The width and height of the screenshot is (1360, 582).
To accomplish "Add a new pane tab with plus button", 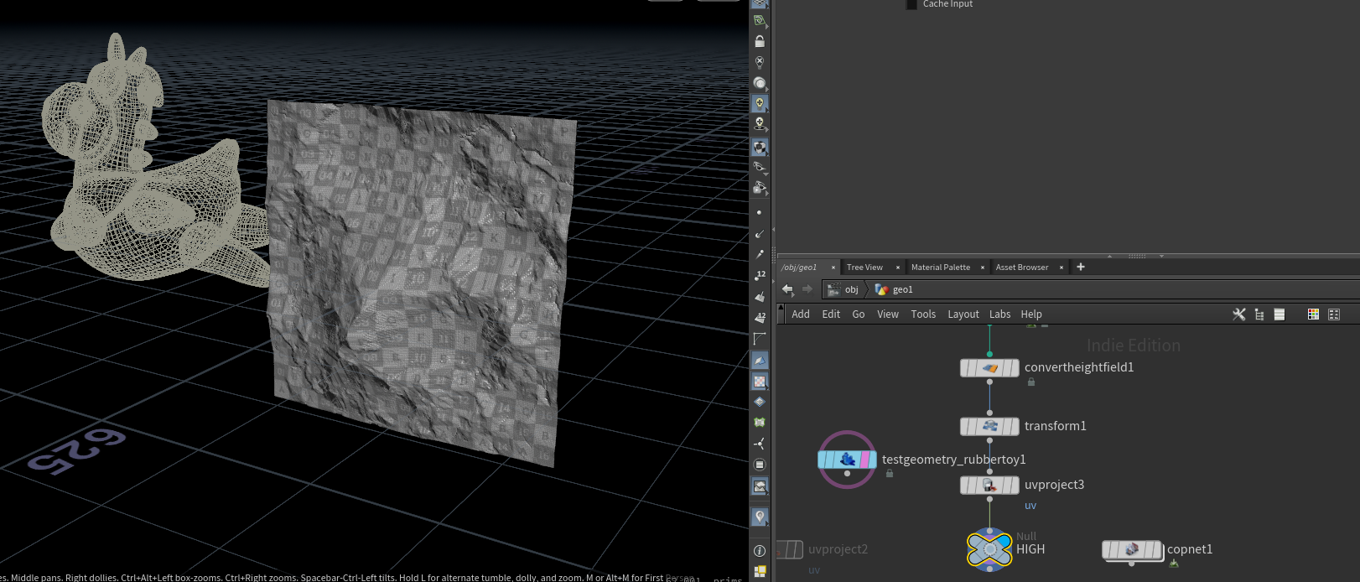I will 1081,267.
